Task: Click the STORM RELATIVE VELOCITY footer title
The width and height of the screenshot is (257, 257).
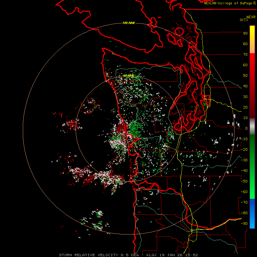Action: 89,255
